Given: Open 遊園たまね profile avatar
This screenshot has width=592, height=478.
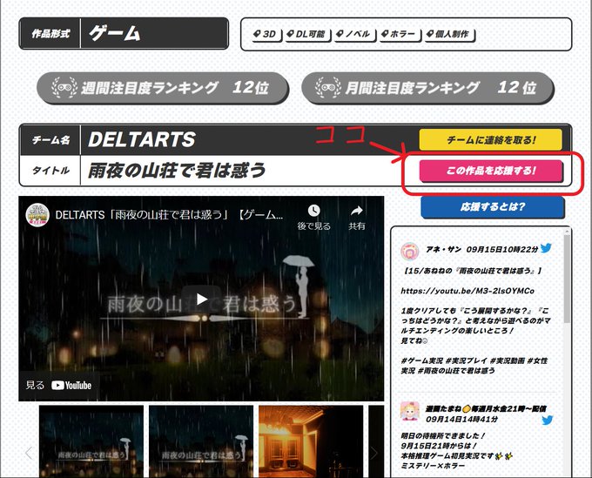Looking at the screenshot, I should tap(410, 412).
